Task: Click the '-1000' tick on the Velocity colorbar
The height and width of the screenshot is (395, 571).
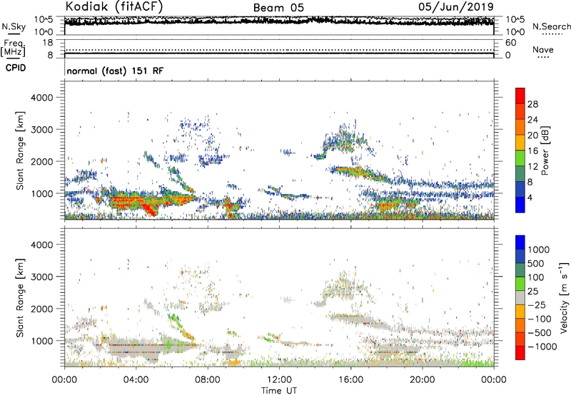Action: 542,347
